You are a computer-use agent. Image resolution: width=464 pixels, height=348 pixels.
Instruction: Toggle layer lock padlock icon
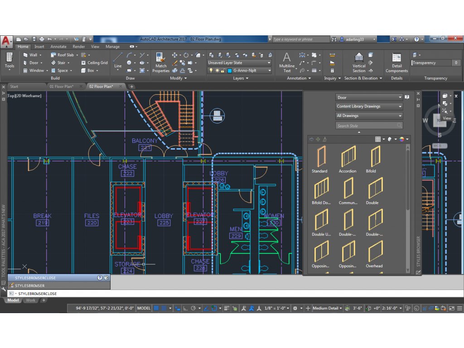coord(223,70)
